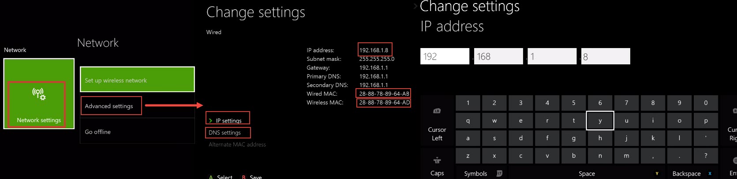Click the A Select prompt

click(221, 177)
